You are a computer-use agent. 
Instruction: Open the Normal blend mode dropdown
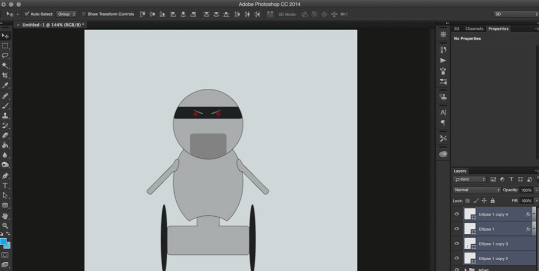tap(476, 190)
